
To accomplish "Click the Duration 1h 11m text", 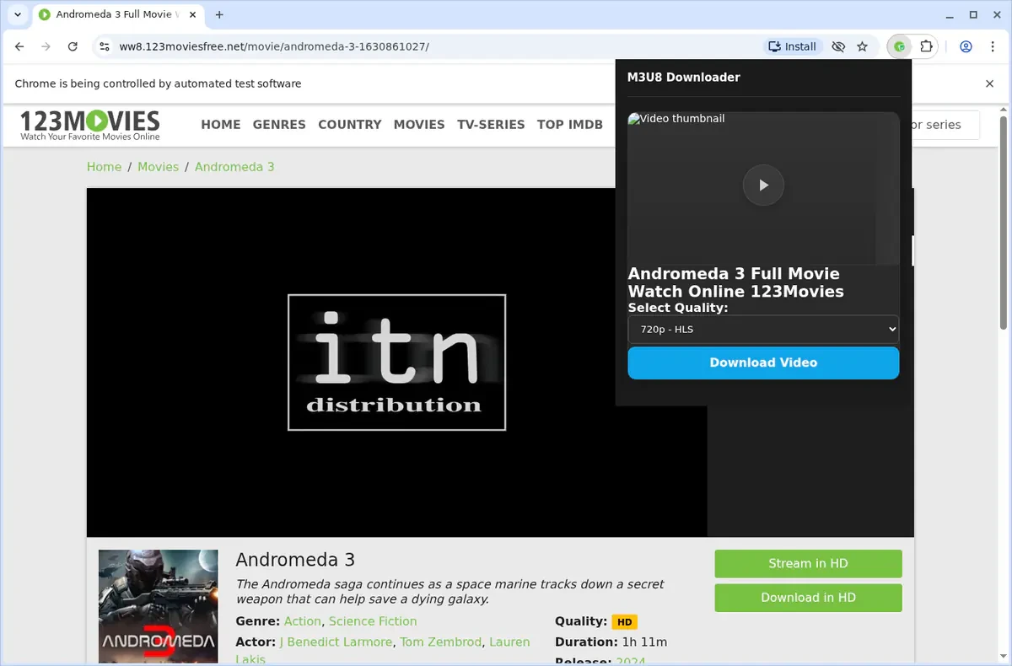I will (611, 642).
